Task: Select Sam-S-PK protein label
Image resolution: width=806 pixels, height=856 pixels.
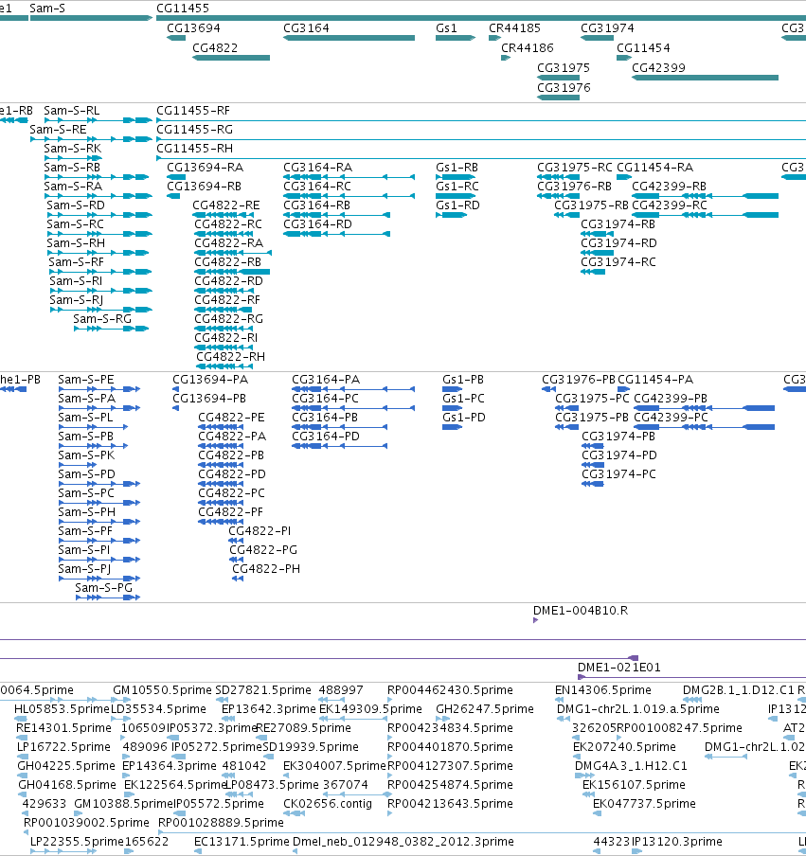Action: [86, 455]
